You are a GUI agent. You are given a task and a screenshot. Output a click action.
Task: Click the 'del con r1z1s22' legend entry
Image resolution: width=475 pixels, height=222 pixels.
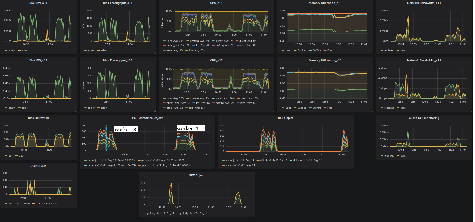pyautogui.click(x=235, y=165)
